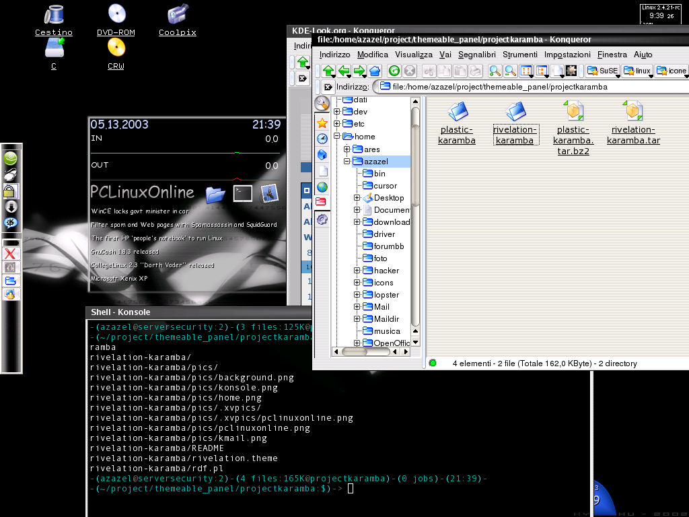Switch to icon view mode
Image resolution: width=689 pixels, height=517 pixels.
point(526,71)
